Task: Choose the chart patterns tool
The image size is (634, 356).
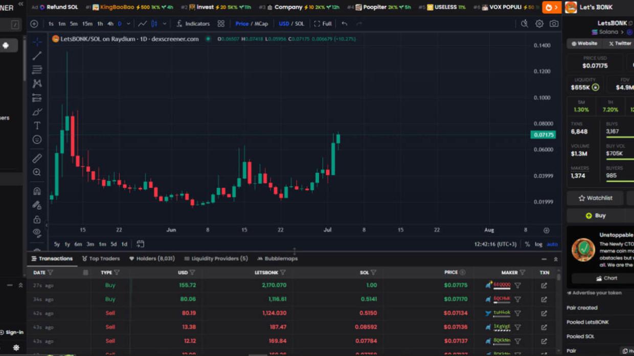Action: 37,83
